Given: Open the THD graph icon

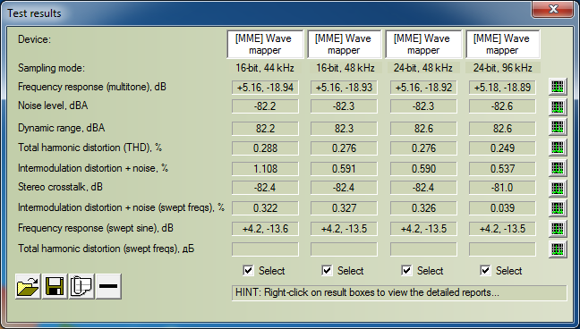Looking at the screenshot, I should [558, 148].
